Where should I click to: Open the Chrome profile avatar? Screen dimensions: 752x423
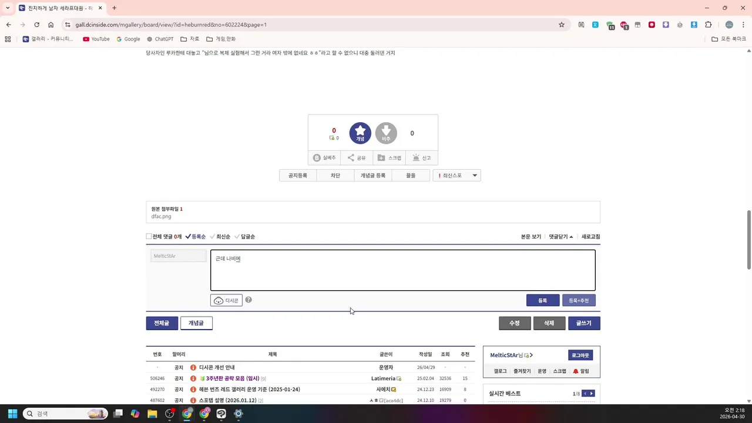729,25
